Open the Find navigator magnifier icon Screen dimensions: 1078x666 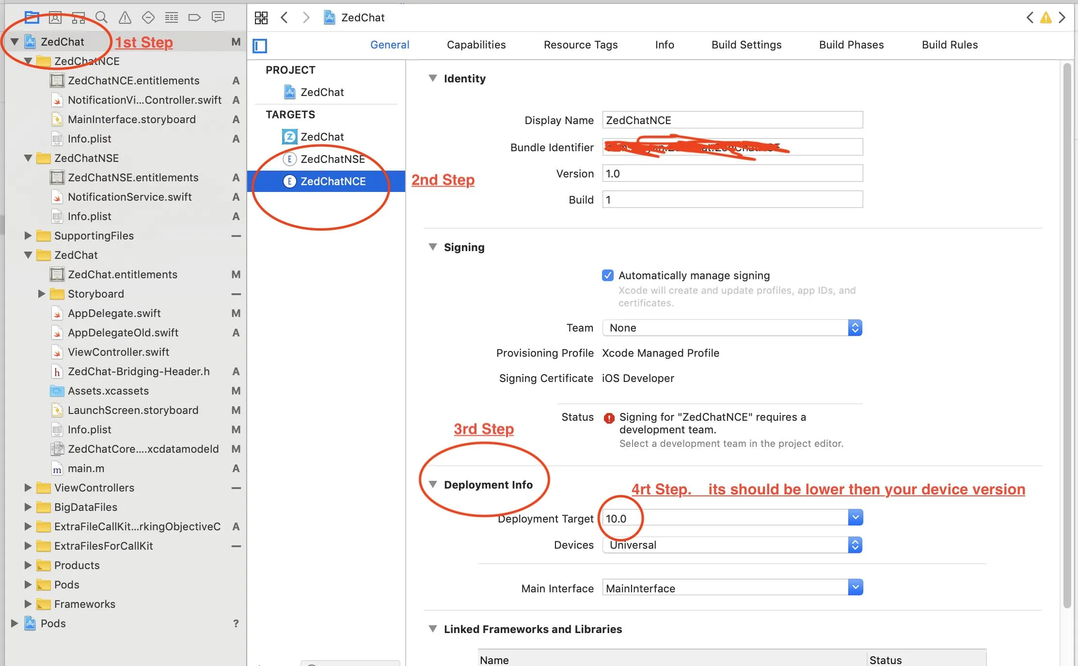pyautogui.click(x=101, y=18)
